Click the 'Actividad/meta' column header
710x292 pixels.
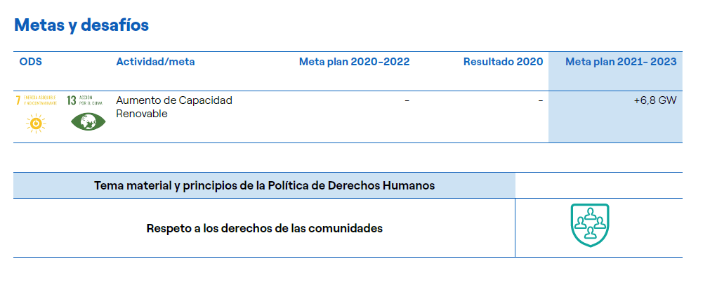click(x=155, y=62)
